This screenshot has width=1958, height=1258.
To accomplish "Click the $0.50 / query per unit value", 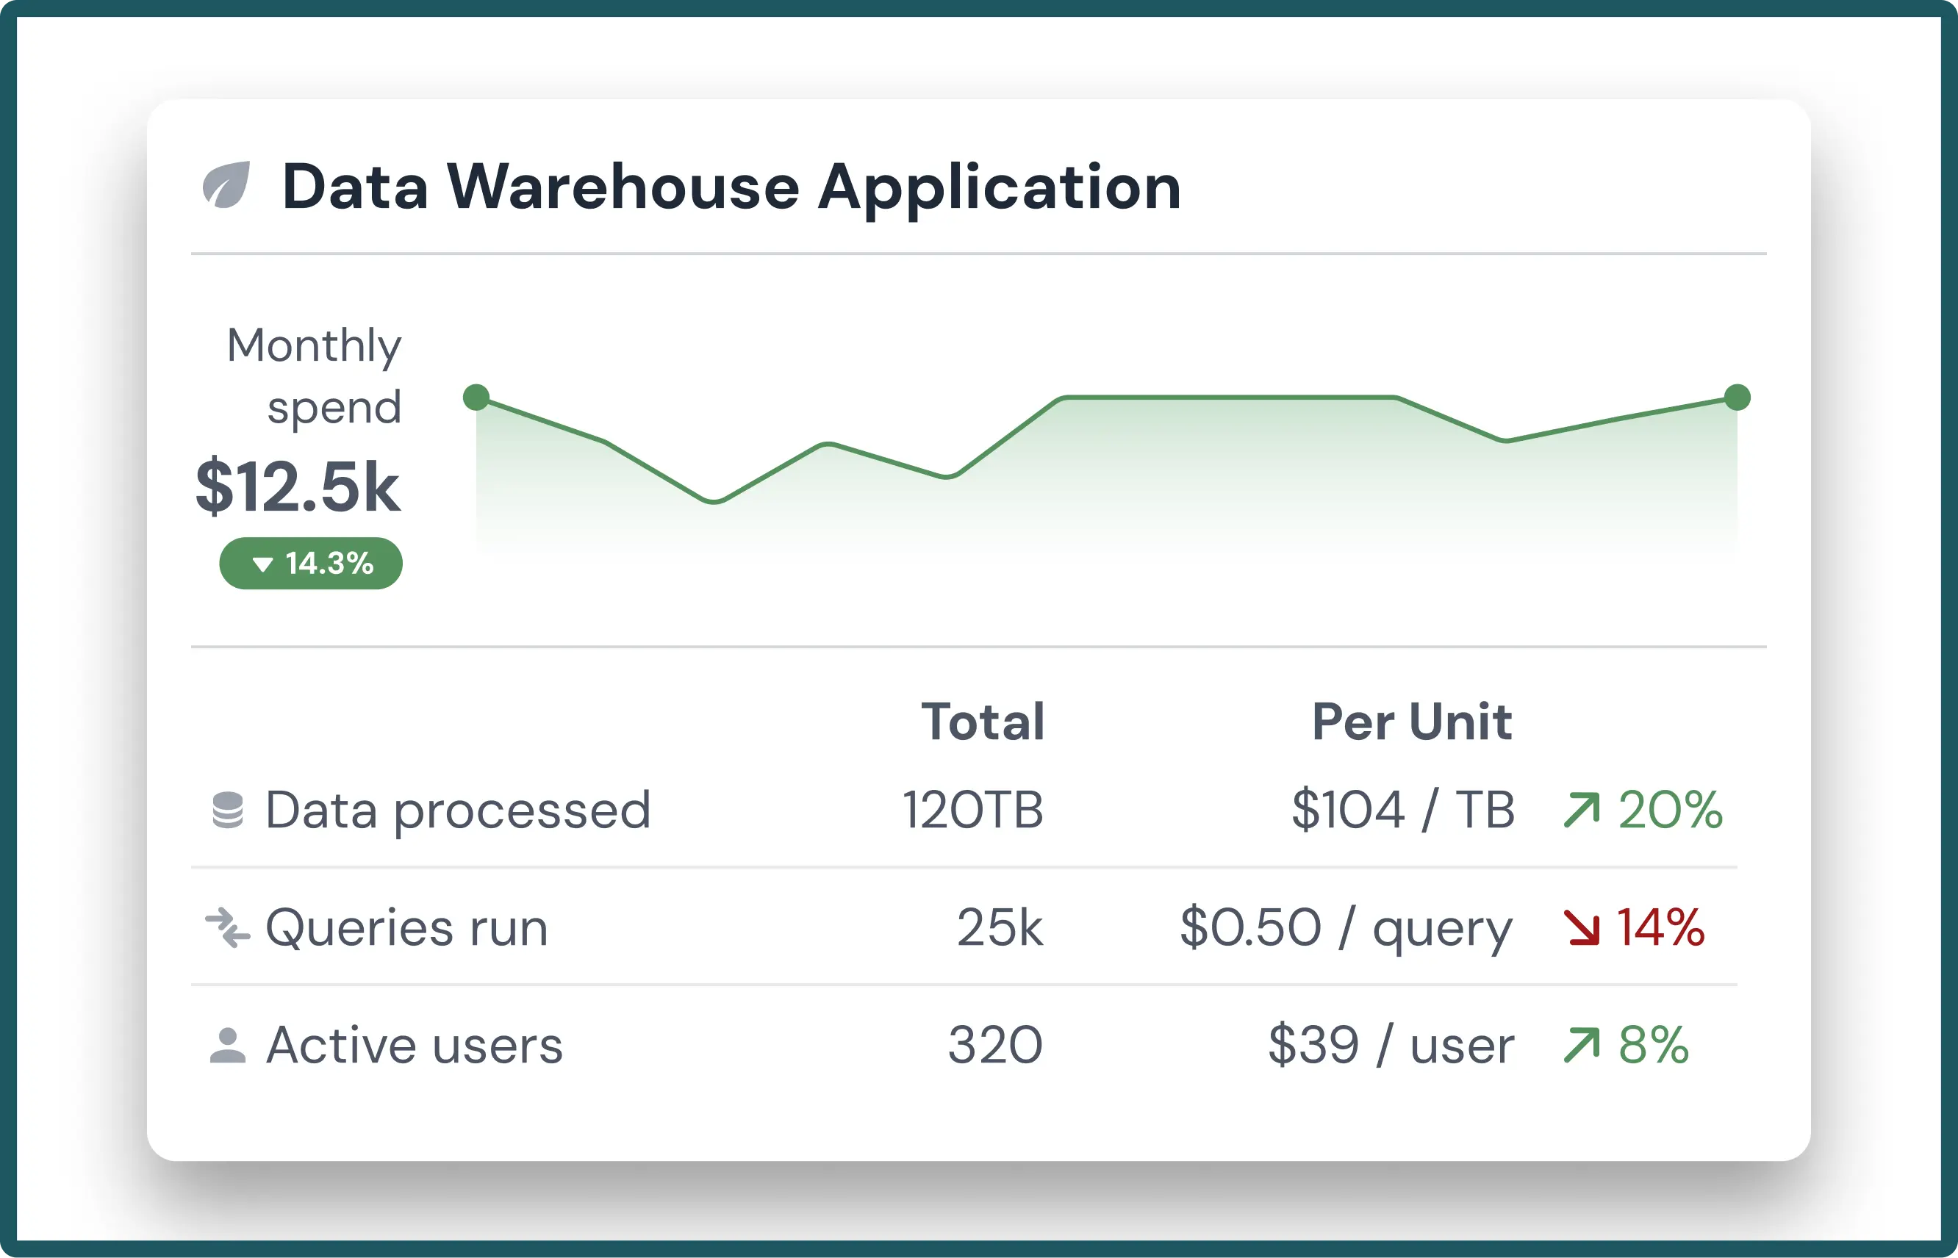I will point(1346,928).
